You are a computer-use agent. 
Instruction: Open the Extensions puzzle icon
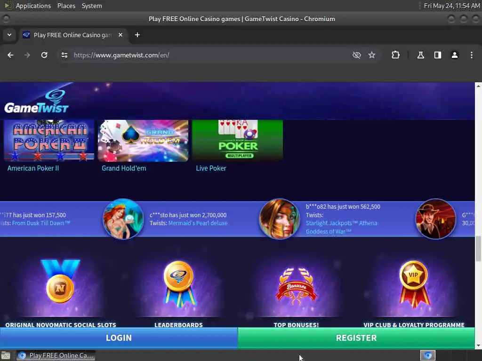point(395,55)
